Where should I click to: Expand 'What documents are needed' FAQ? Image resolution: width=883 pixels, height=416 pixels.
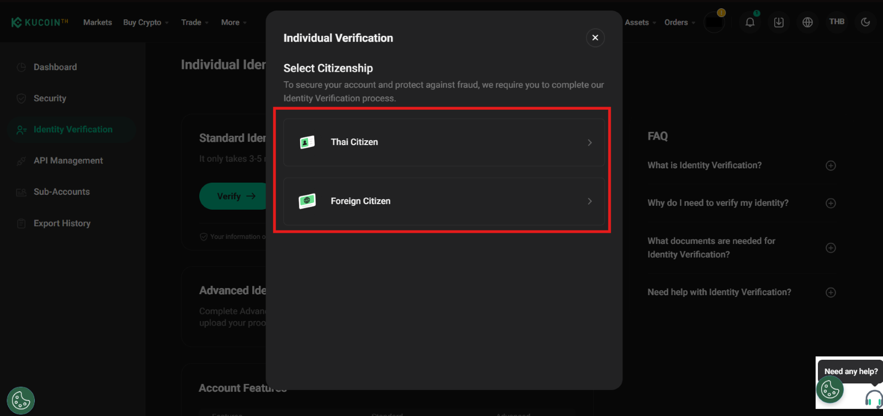coord(831,248)
